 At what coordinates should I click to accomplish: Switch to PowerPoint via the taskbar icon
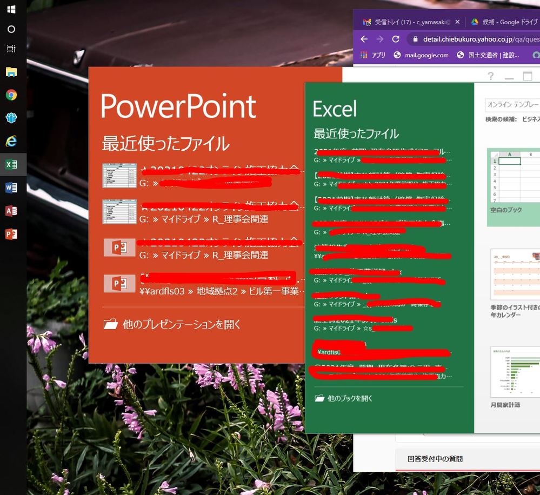[11, 234]
